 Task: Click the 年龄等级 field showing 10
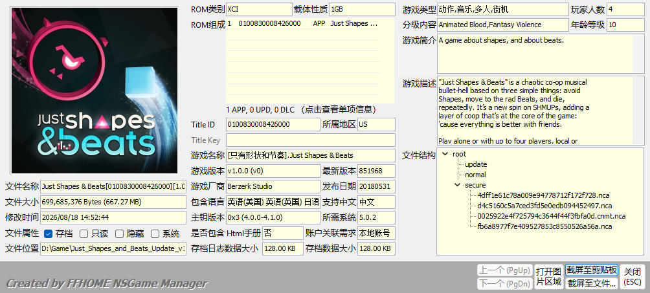pos(625,25)
